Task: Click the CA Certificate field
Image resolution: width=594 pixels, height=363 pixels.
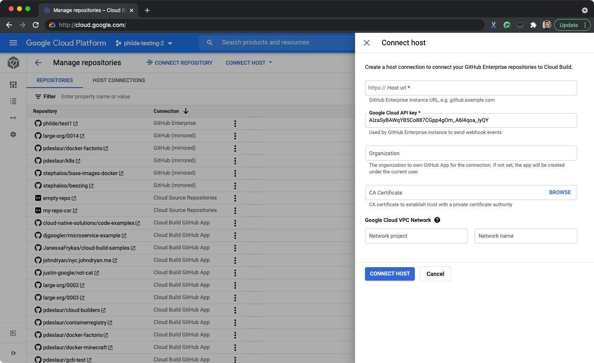Action: (471, 192)
